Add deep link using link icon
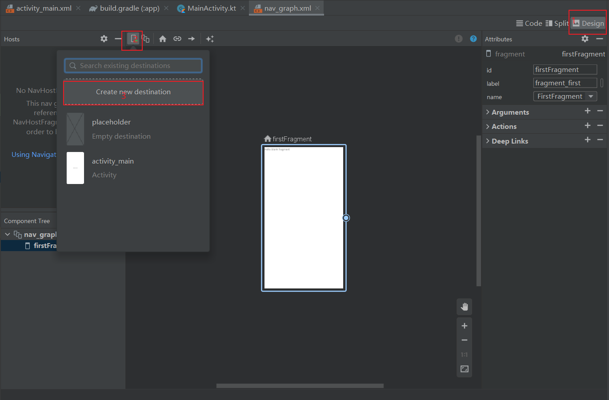 (x=177, y=39)
